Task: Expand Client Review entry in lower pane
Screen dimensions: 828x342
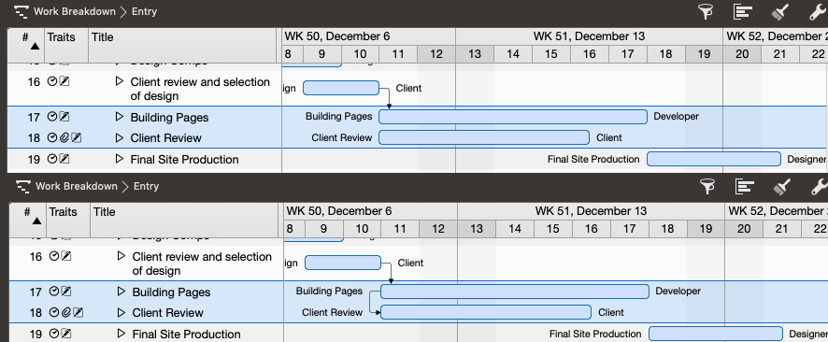Action: (121, 312)
